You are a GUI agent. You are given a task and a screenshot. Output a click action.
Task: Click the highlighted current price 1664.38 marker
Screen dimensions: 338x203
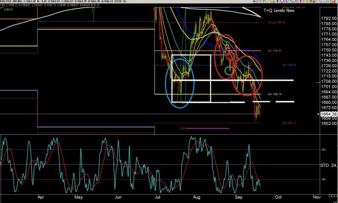pos(329,114)
